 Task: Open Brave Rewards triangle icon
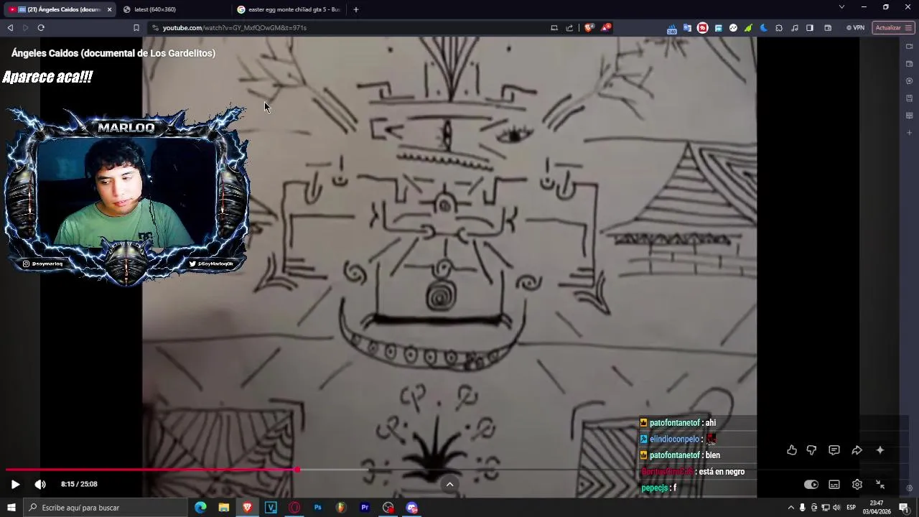(605, 28)
